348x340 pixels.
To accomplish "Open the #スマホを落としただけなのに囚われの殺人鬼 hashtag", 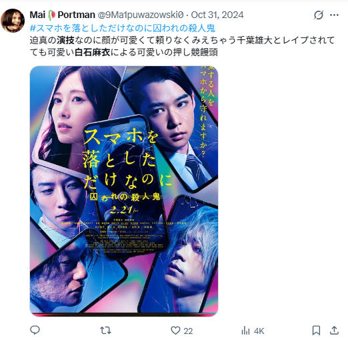I will [x=123, y=28].
